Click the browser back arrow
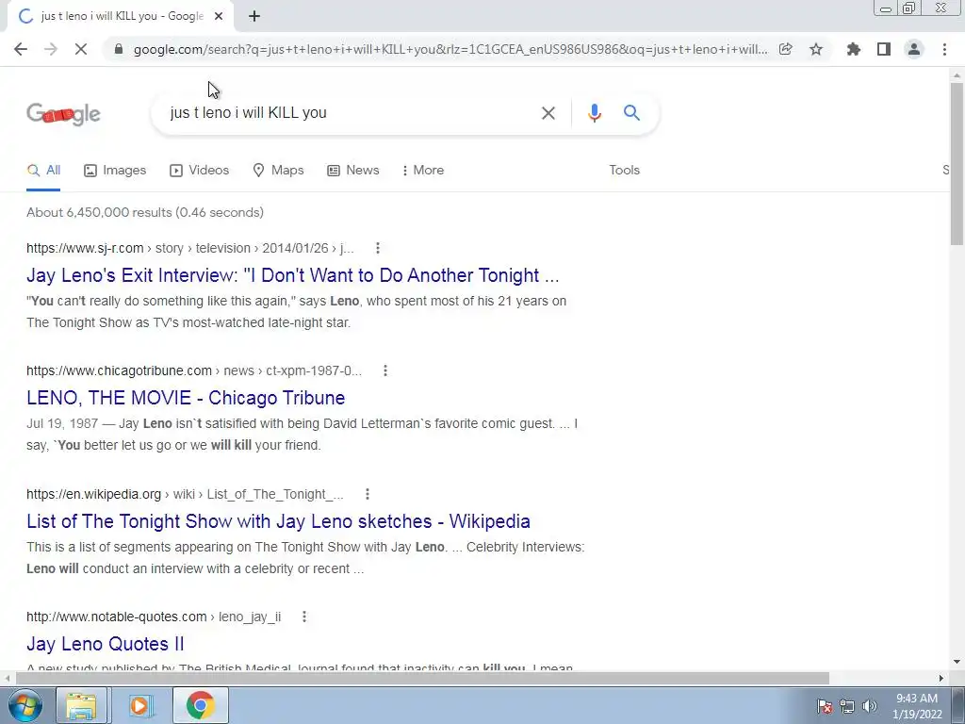This screenshot has height=724, width=965. 21,49
